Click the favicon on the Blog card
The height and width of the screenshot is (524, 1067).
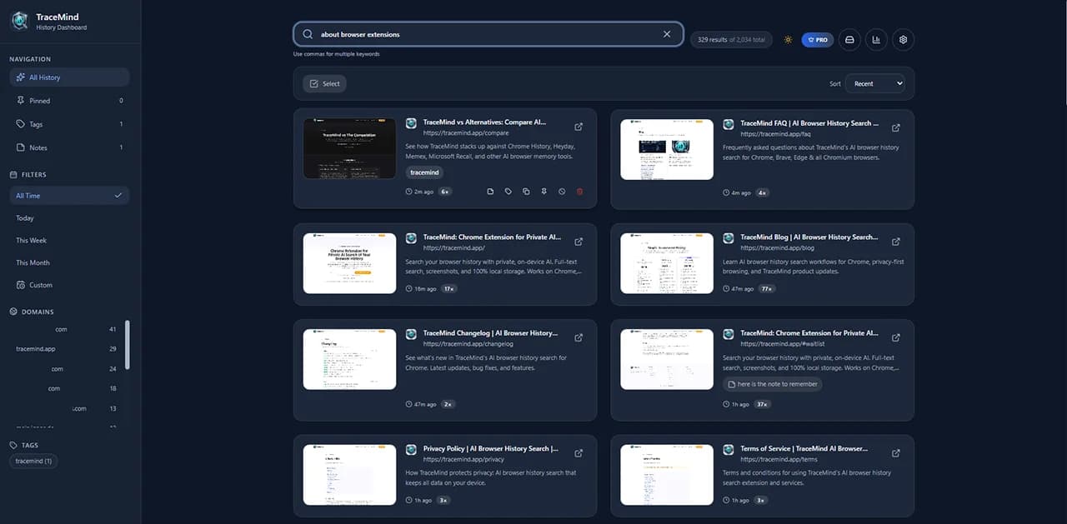(729, 238)
